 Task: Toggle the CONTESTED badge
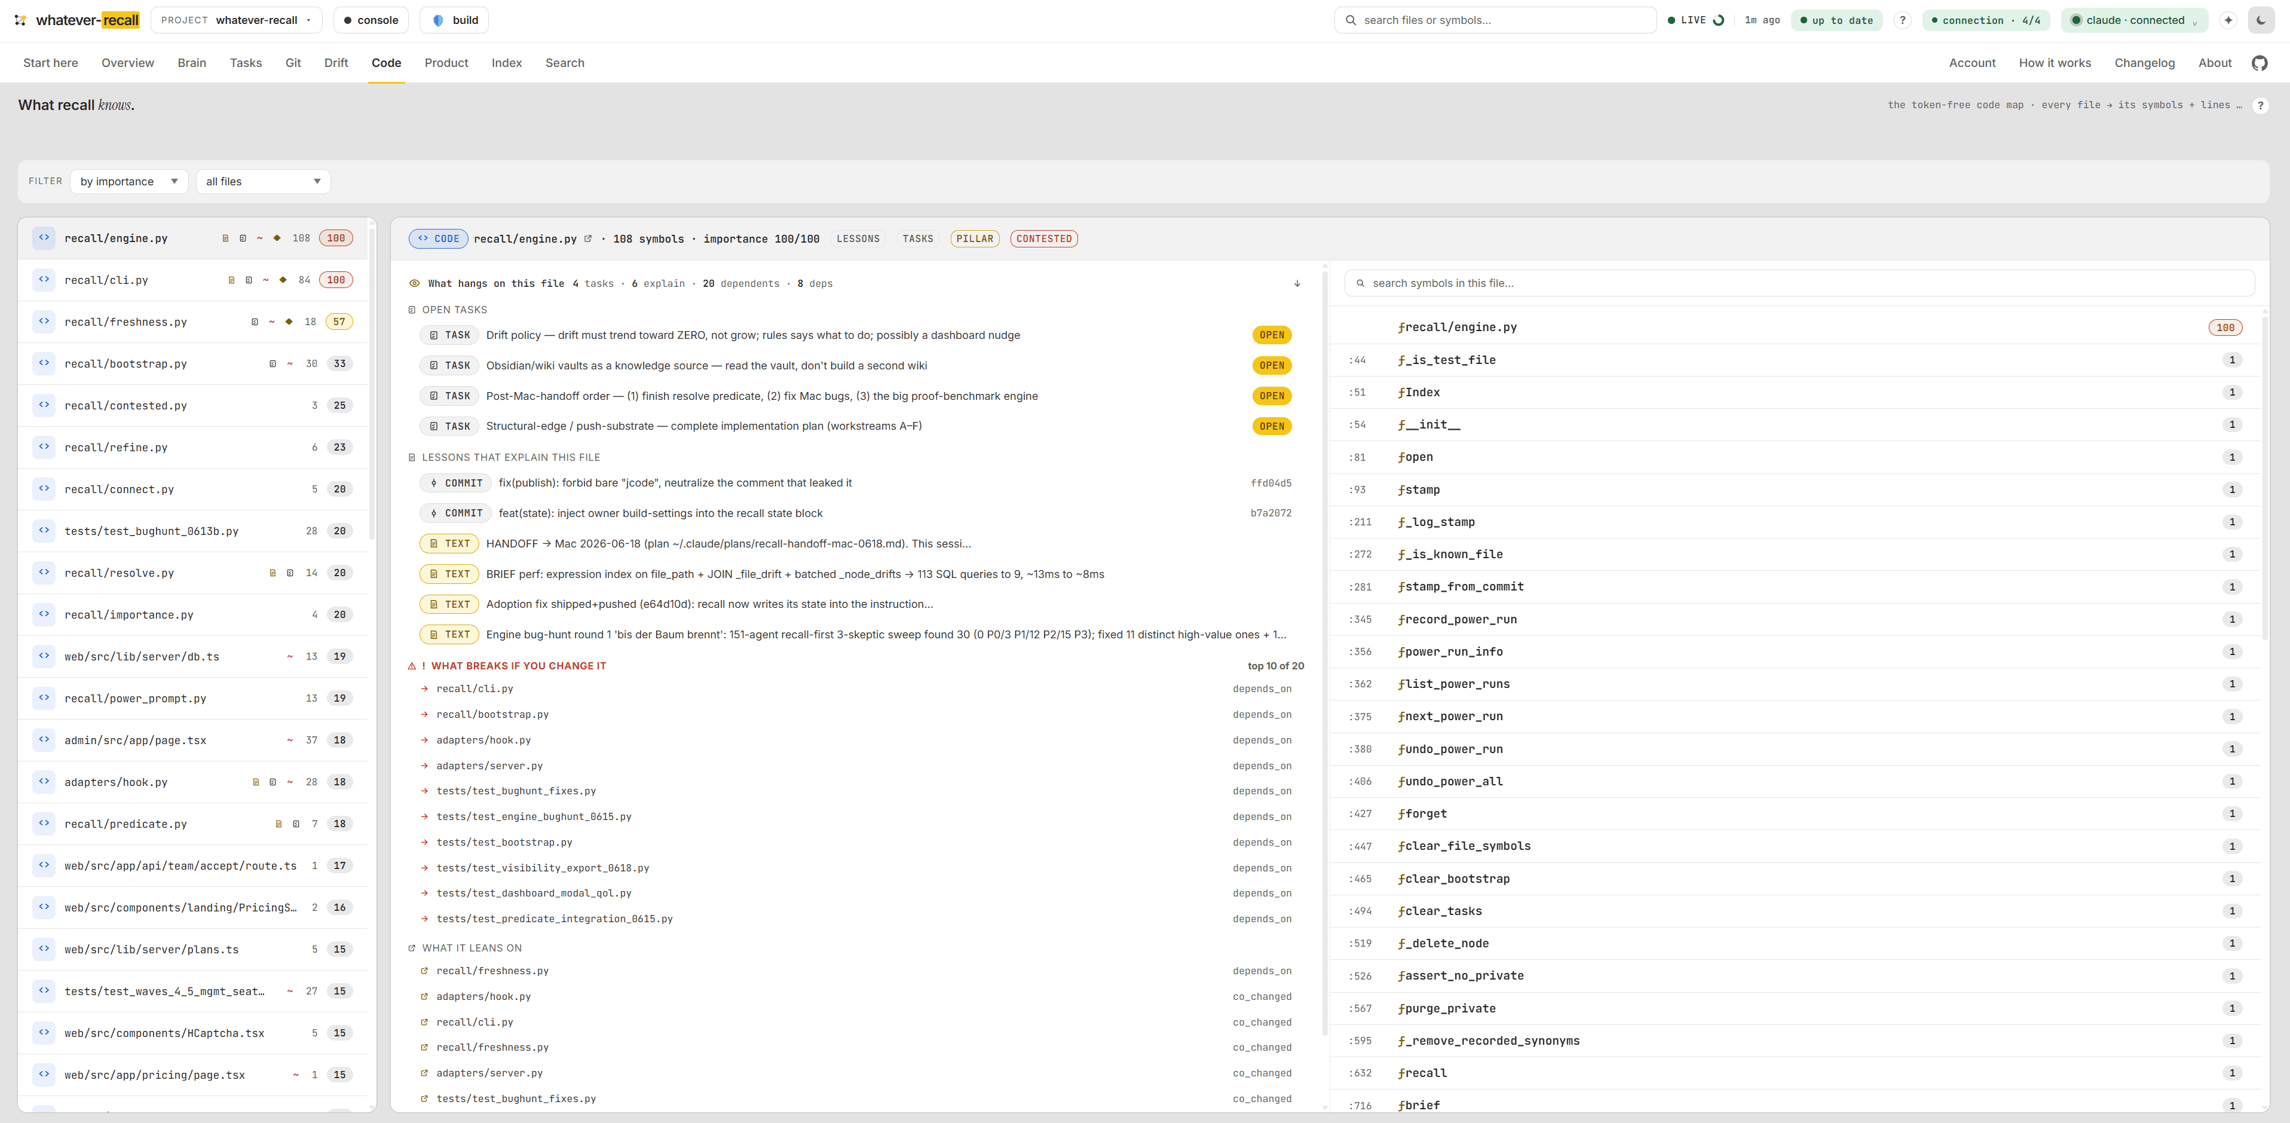tap(1043, 238)
